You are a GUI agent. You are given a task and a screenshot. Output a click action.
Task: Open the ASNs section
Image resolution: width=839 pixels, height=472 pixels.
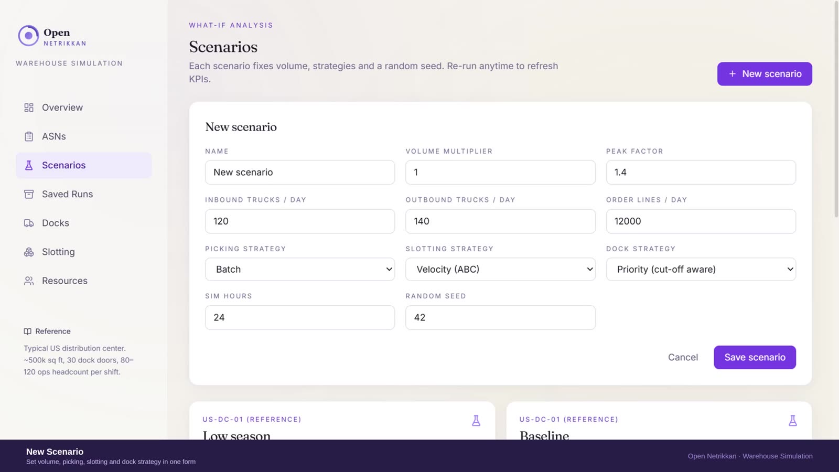pos(84,136)
